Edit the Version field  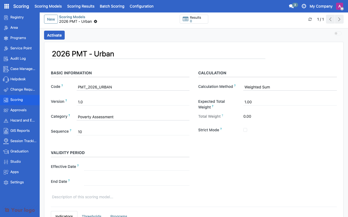[133, 102]
